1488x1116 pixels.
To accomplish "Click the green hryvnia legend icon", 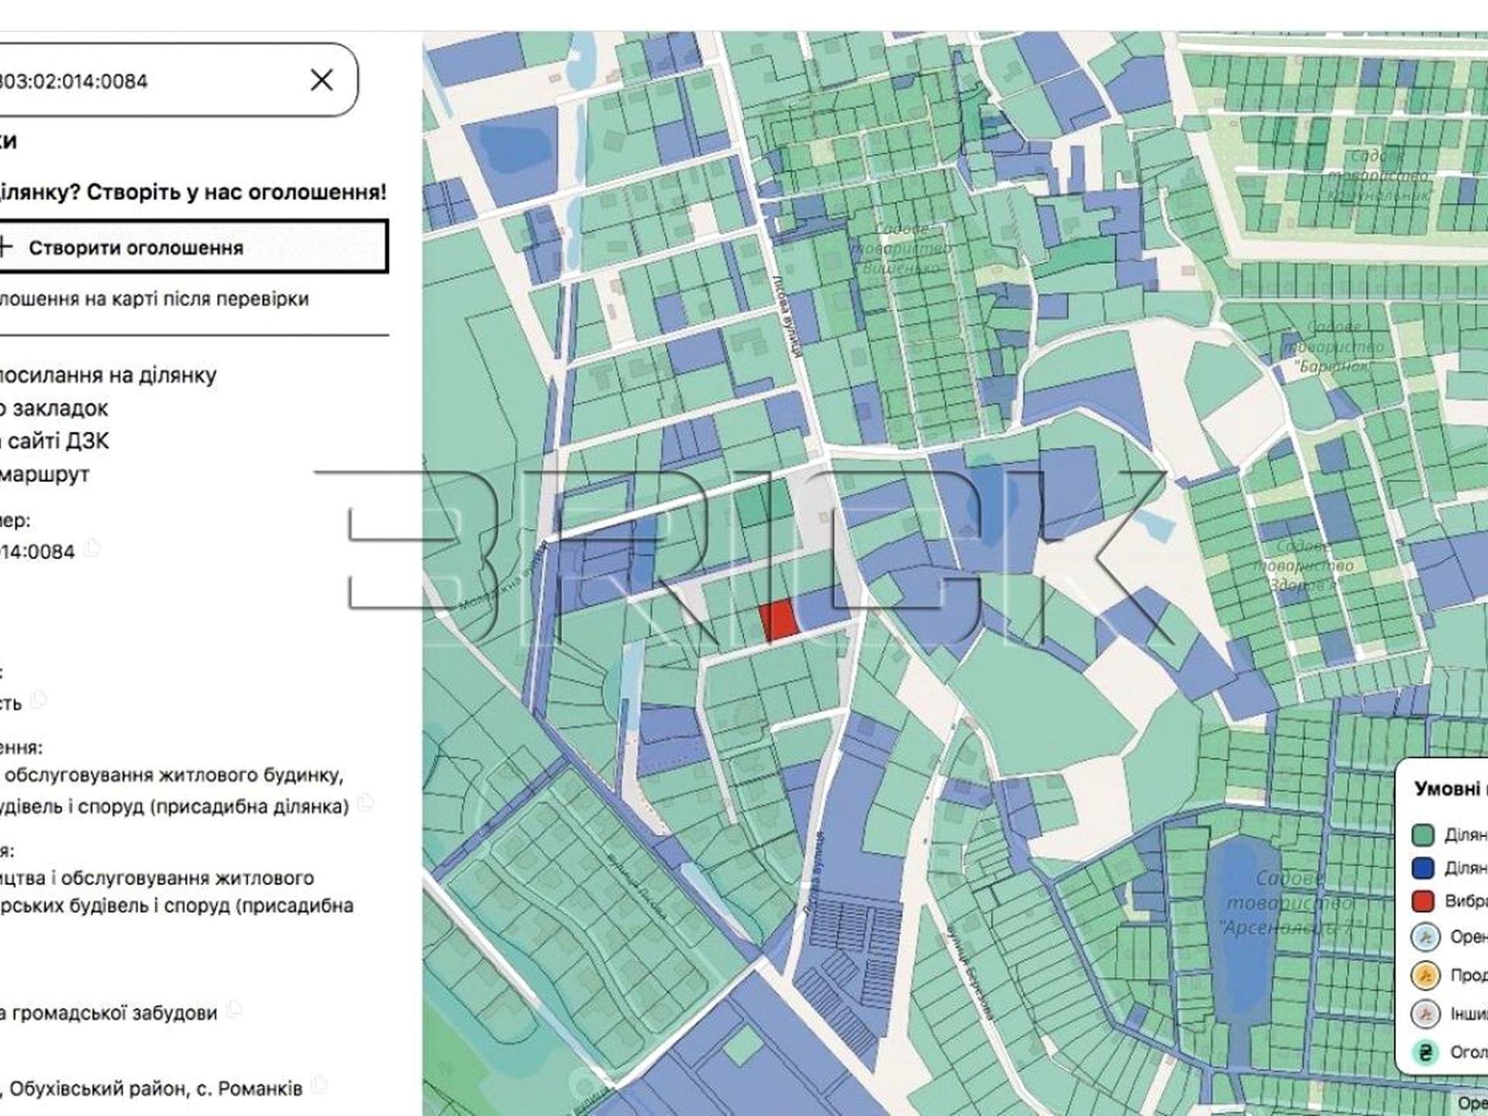I will (1425, 1052).
